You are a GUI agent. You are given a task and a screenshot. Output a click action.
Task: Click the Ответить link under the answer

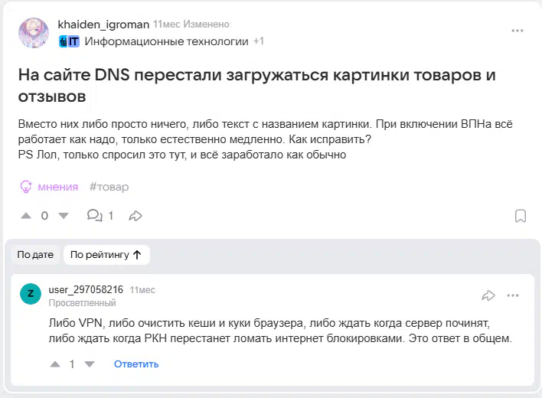[x=136, y=364]
